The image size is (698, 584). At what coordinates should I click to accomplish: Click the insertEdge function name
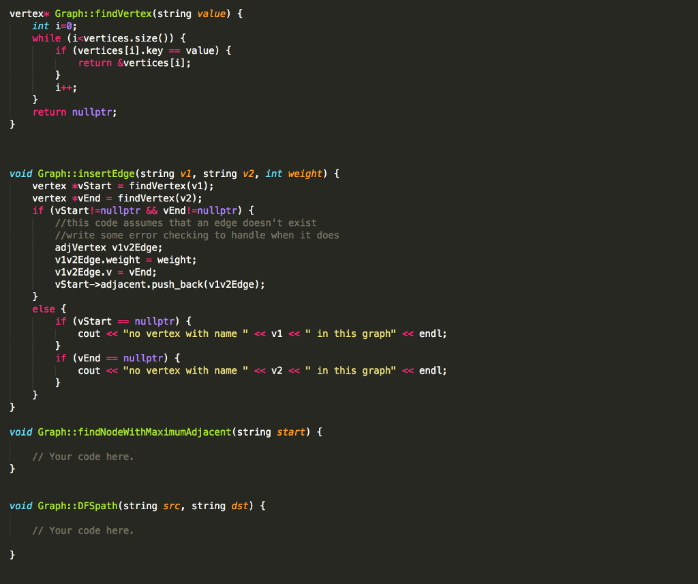(106, 174)
